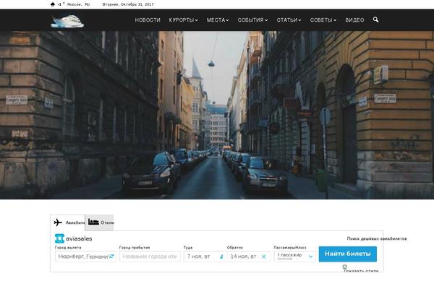Clear the return date with X
Image resolution: width=434 pixels, height=289 pixels.
[x=263, y=256]
